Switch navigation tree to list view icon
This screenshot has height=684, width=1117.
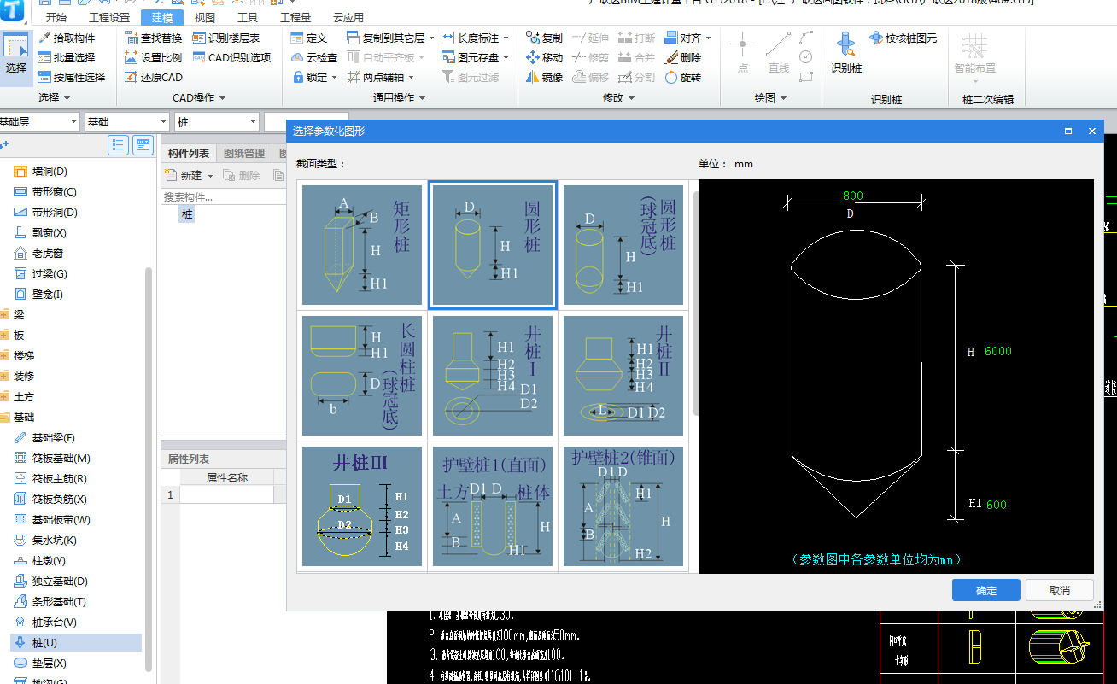(118, 145)
